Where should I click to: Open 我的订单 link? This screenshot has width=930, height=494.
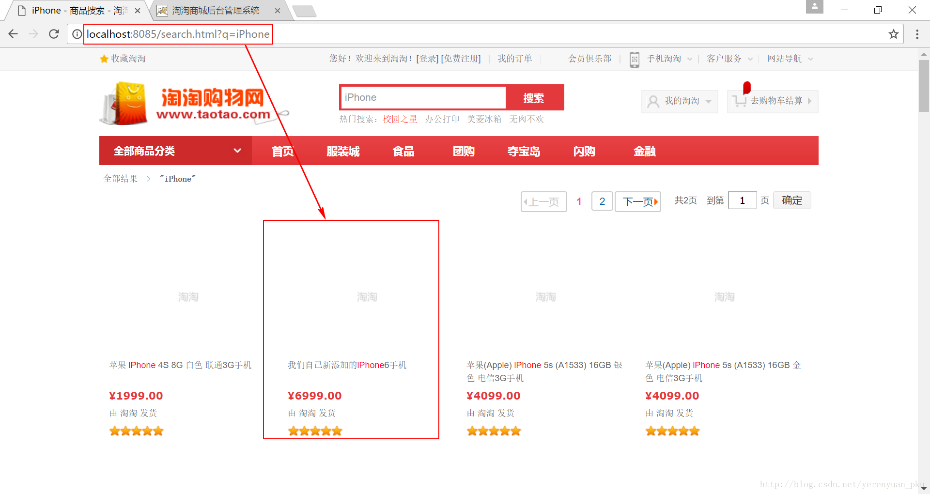[514, 59]
